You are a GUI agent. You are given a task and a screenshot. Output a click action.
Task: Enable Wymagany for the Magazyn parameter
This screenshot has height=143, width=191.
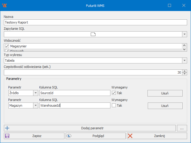(114, 105)
